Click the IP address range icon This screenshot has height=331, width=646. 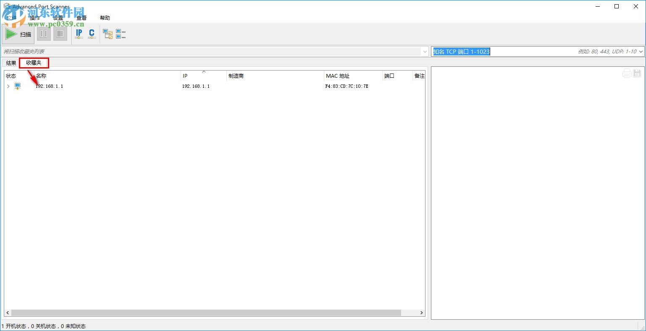pos(79,34)
